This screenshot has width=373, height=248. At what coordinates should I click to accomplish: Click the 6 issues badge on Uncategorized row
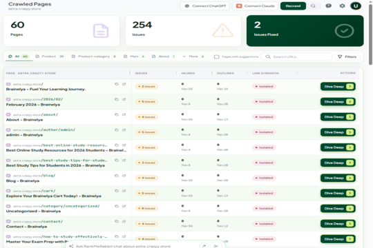[x=146, y=208]
